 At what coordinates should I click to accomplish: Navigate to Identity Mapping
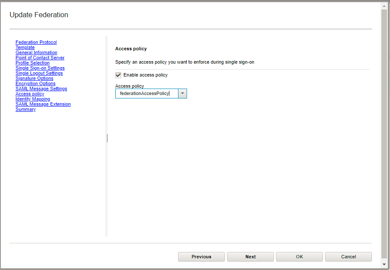pos(33,99)
